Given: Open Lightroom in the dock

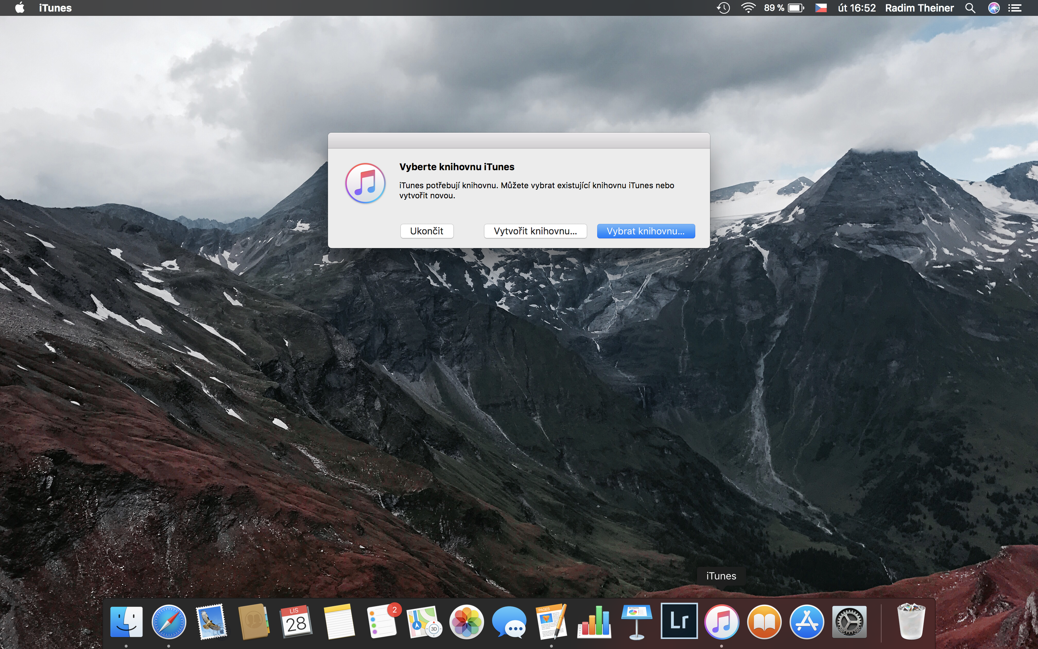Looking at the screenshot, I should point(679,621).
